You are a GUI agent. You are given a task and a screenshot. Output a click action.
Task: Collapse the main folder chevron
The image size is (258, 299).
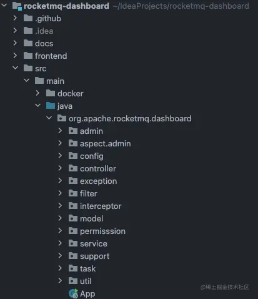pos(26,80)
